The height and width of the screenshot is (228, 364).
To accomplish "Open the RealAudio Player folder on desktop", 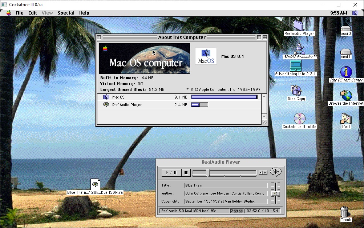I will point(299,26).
